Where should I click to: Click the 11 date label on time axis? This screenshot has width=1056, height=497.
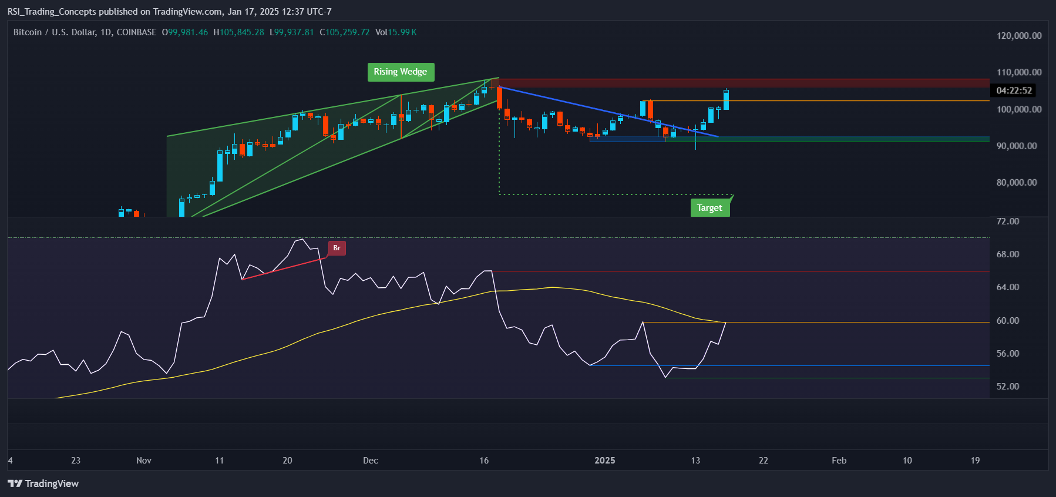tap(220, 461)
